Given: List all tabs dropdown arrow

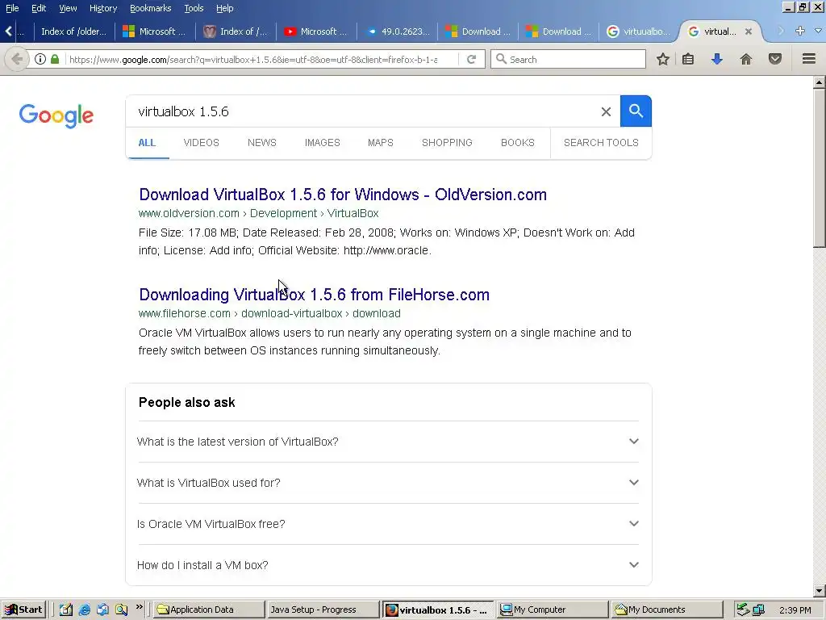Looking at the screenshot, I should click(818, 31).
